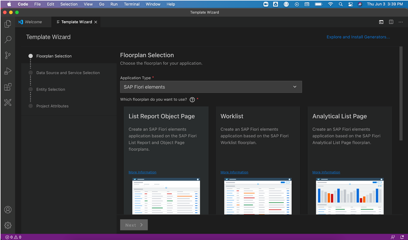408x240 pixels.
Task: Open the Extensions view
Action: [x=8, y=87]
